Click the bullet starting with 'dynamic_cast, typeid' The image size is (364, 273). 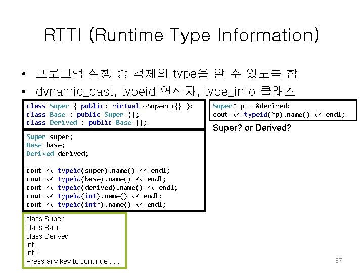point(165,91)
